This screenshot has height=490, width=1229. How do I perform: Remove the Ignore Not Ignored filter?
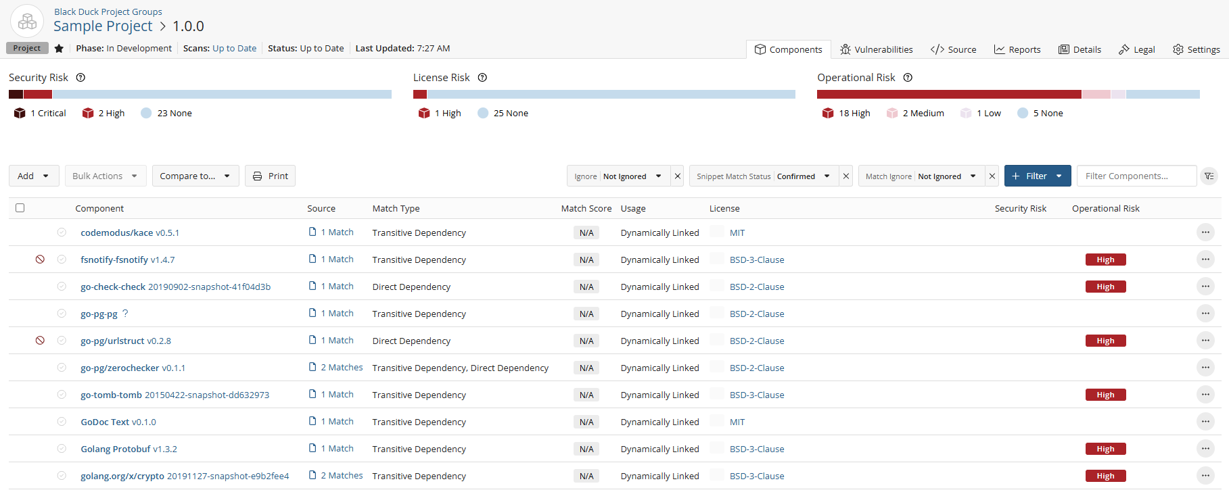[677, 176]
